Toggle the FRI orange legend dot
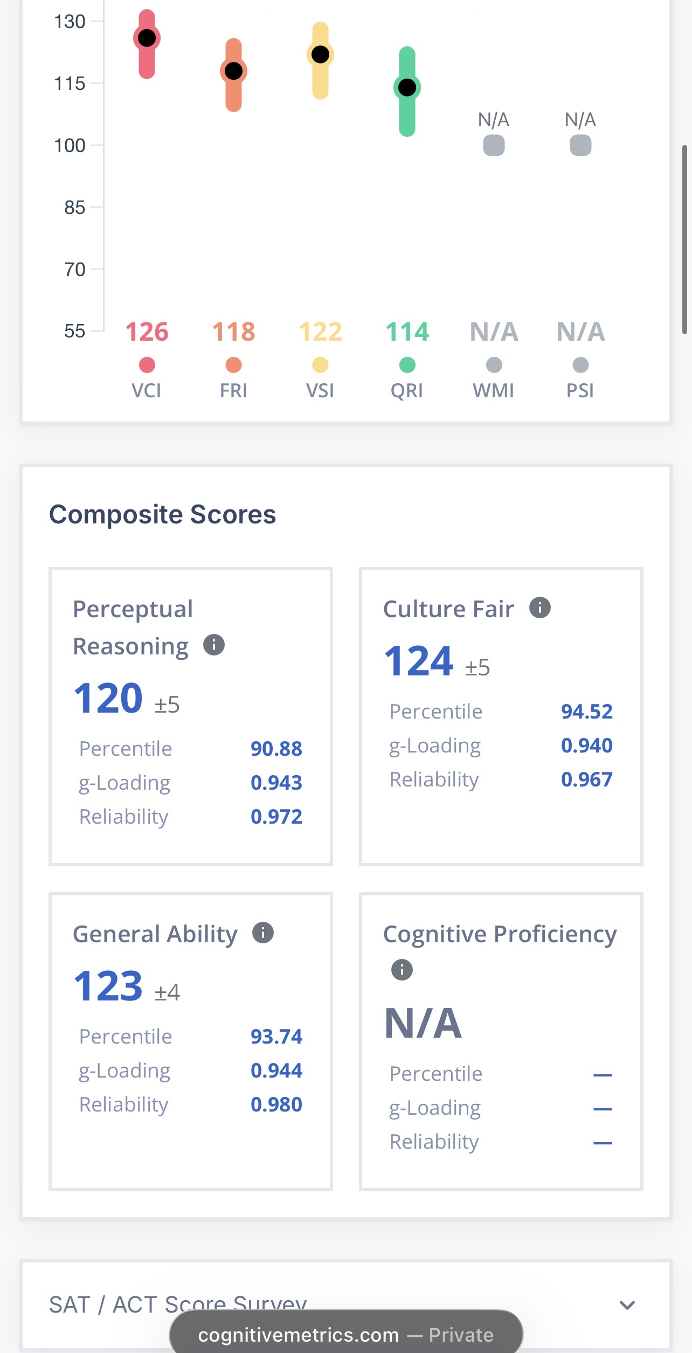 pyautogui.click(x=233, y=365)
